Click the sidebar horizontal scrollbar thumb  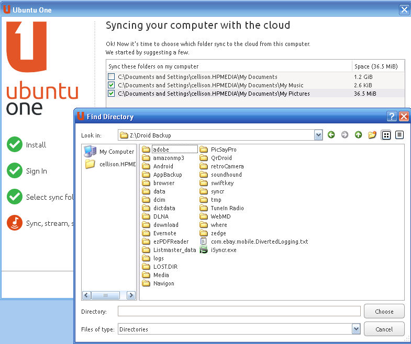point(105,295)
